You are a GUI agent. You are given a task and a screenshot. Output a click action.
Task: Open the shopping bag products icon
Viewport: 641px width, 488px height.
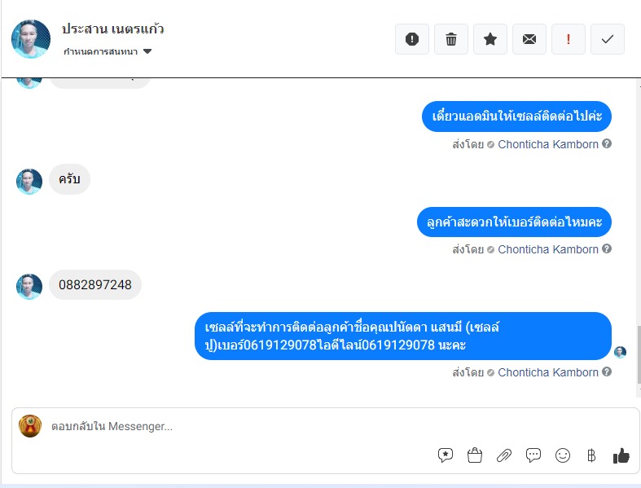(x=475, y=455)
